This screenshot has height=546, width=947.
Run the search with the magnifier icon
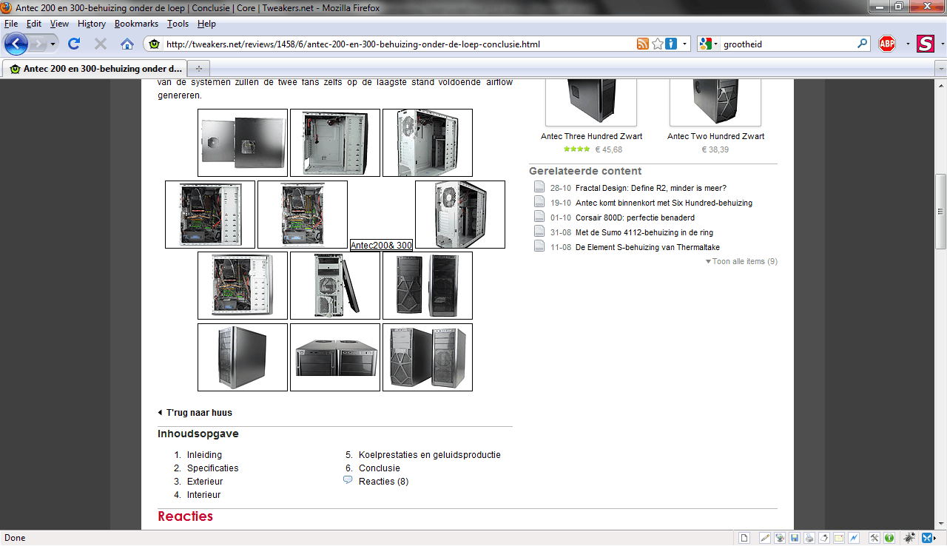862,44
